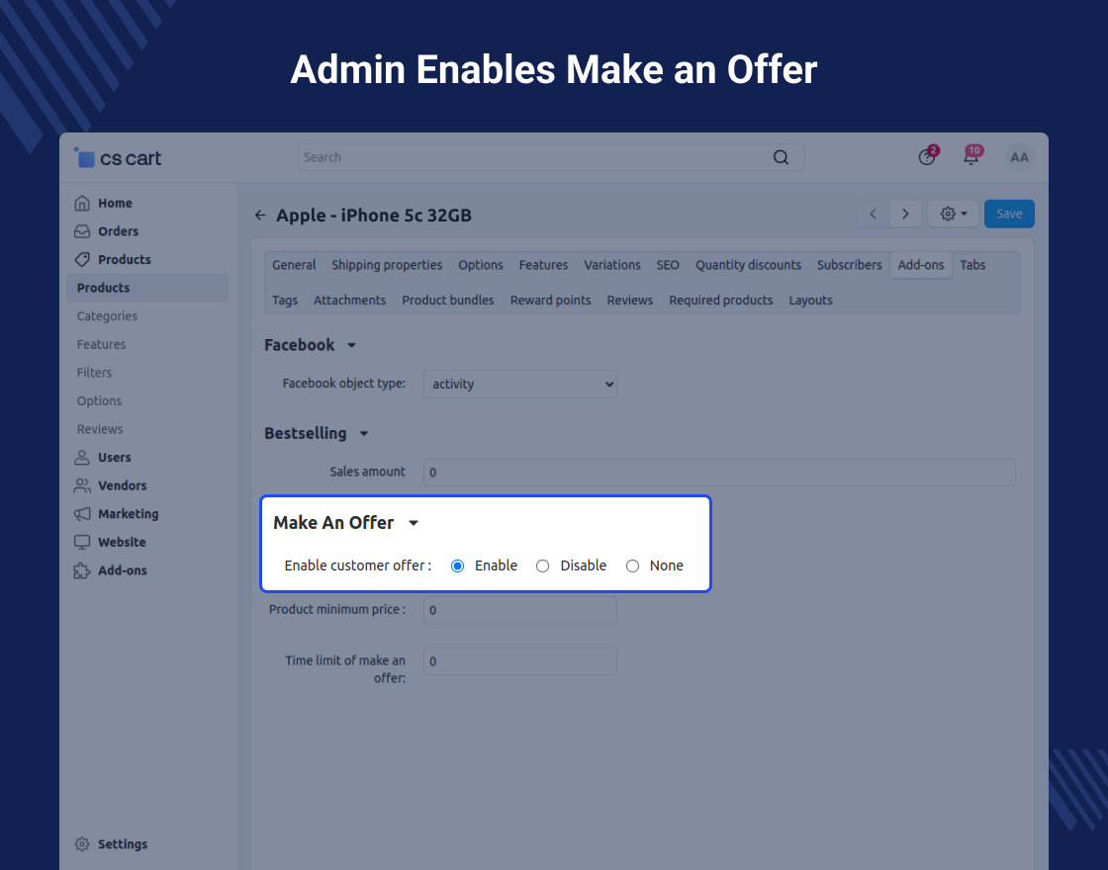Select the Enable radio button
This screenshot has height=870, width=1108.
click(458, 565)
